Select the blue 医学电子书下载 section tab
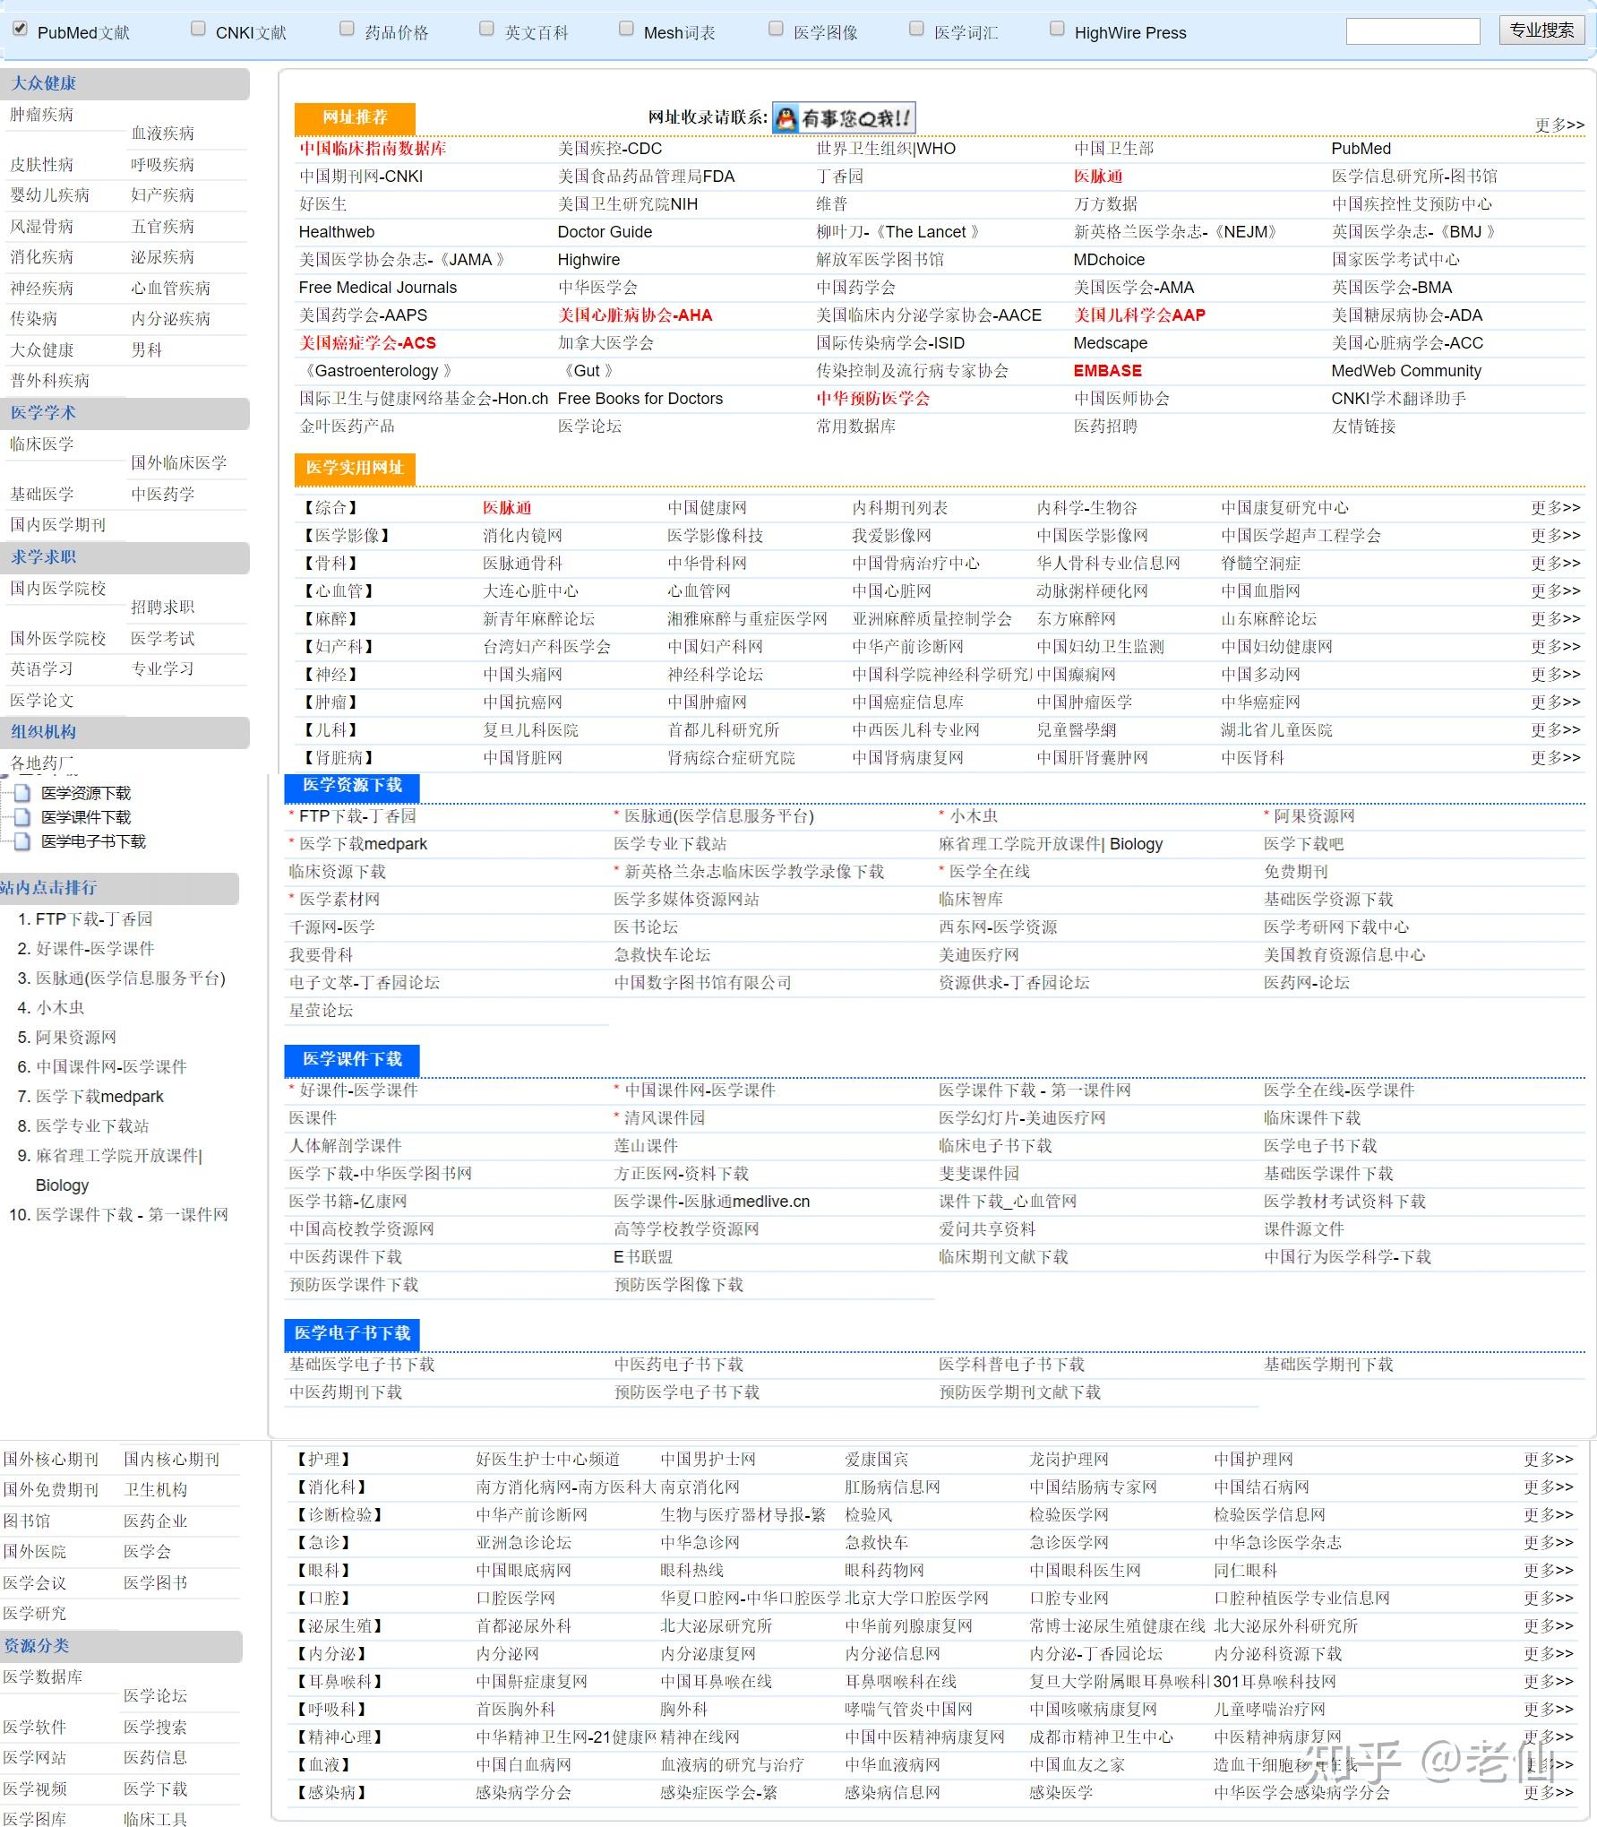Viewport: 1597px width, 1827px height. point(352,1334)
